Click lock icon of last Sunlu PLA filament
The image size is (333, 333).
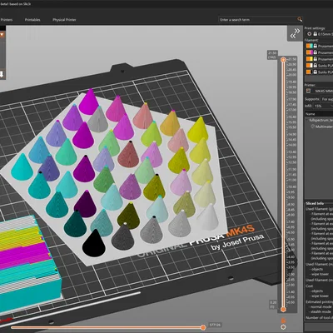coord(316,72)
